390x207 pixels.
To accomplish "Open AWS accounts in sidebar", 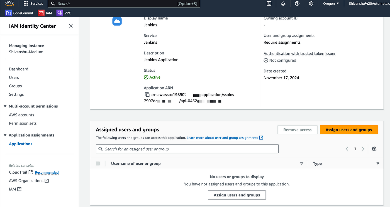I will pyautogui.click(x=21, y=115).
